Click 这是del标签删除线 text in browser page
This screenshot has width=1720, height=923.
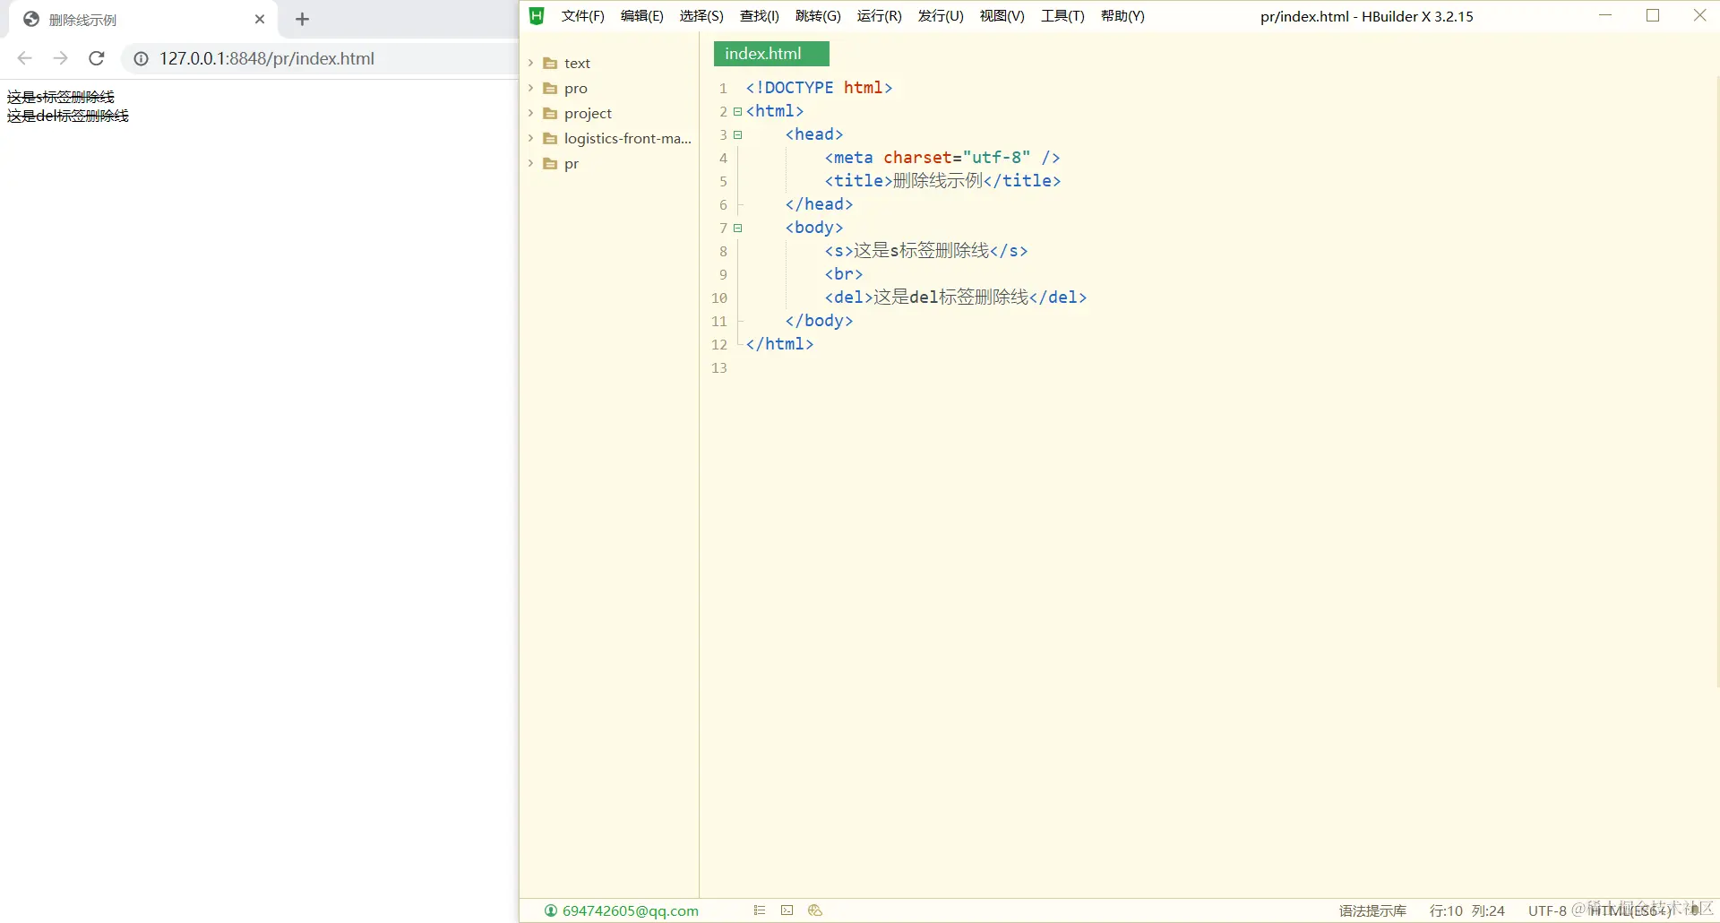[68, 116]
